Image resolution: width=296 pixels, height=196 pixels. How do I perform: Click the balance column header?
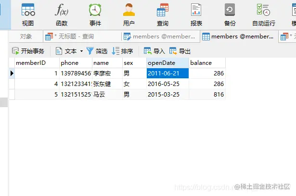(207, 63)
